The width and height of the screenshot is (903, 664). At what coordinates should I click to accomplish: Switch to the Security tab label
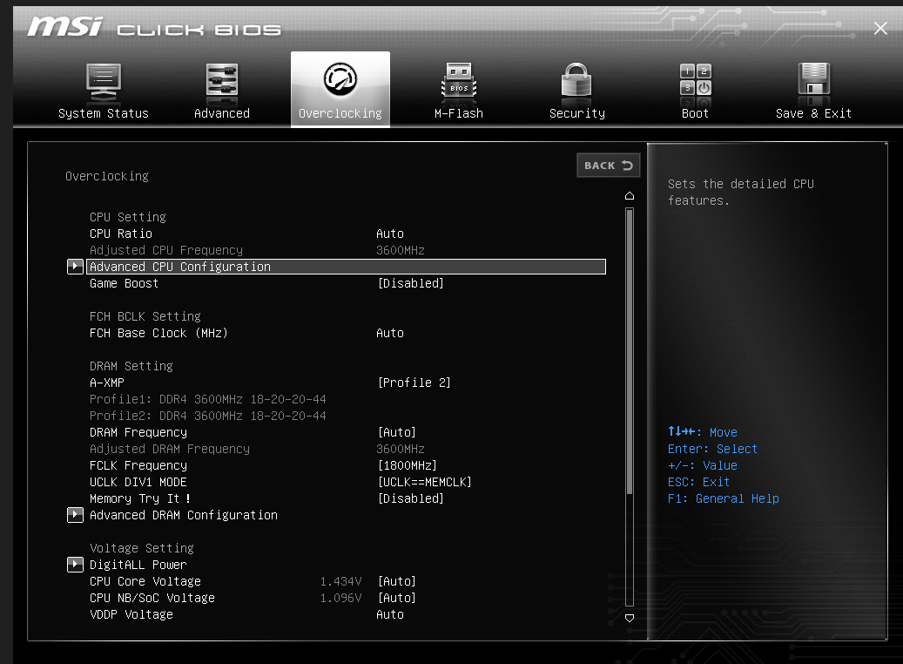tap(577, 113)
